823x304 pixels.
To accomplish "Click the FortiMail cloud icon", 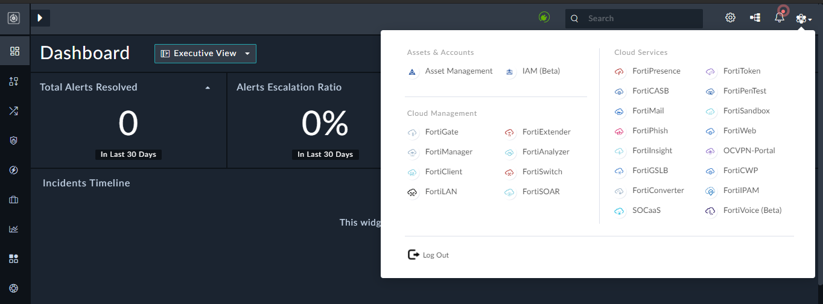I will [619, 112].
